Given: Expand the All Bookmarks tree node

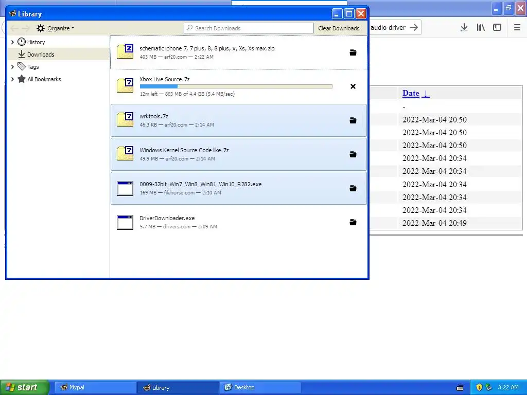Looking at the screenshot, I should (12, 79).
